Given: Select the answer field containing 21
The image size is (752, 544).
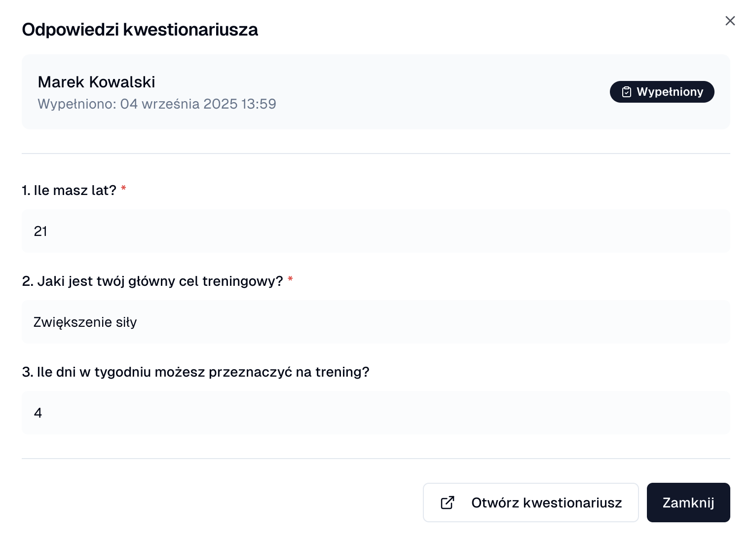Looking at the screenshot, I should 375,231.
